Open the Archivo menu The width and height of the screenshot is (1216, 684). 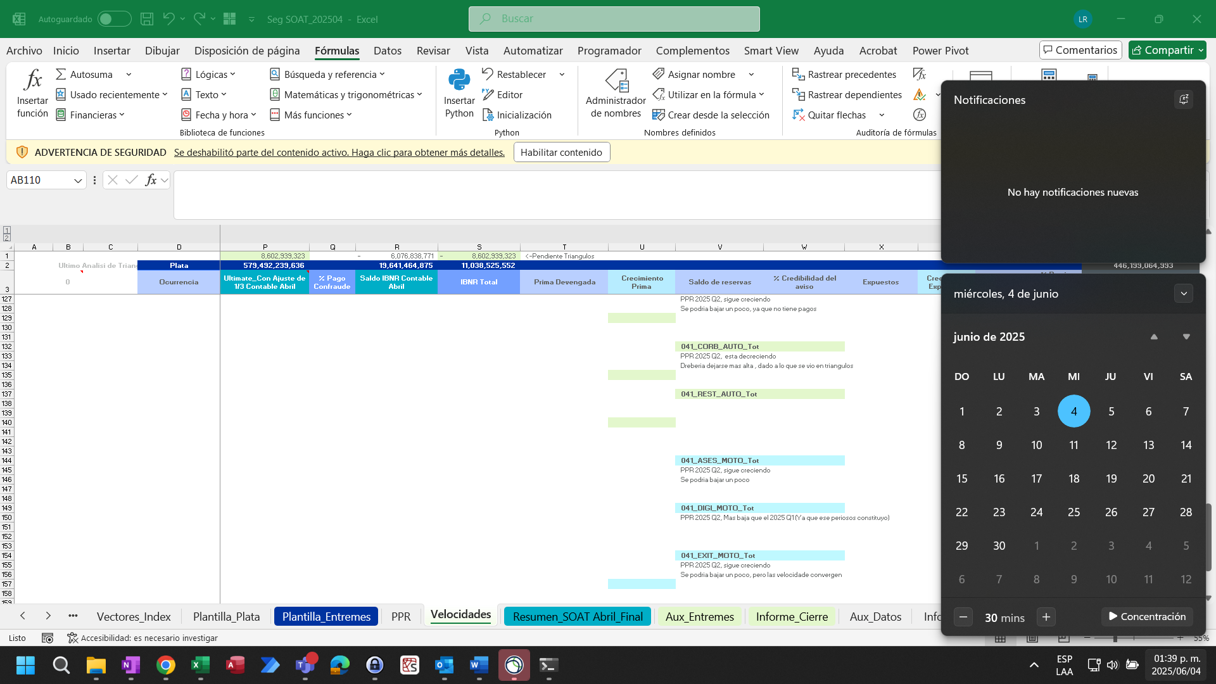tap(24, 51)
